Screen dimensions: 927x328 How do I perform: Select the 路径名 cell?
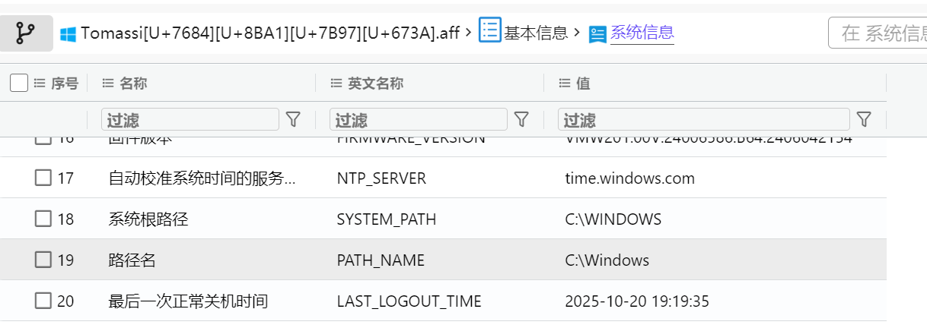click(132, 260)
